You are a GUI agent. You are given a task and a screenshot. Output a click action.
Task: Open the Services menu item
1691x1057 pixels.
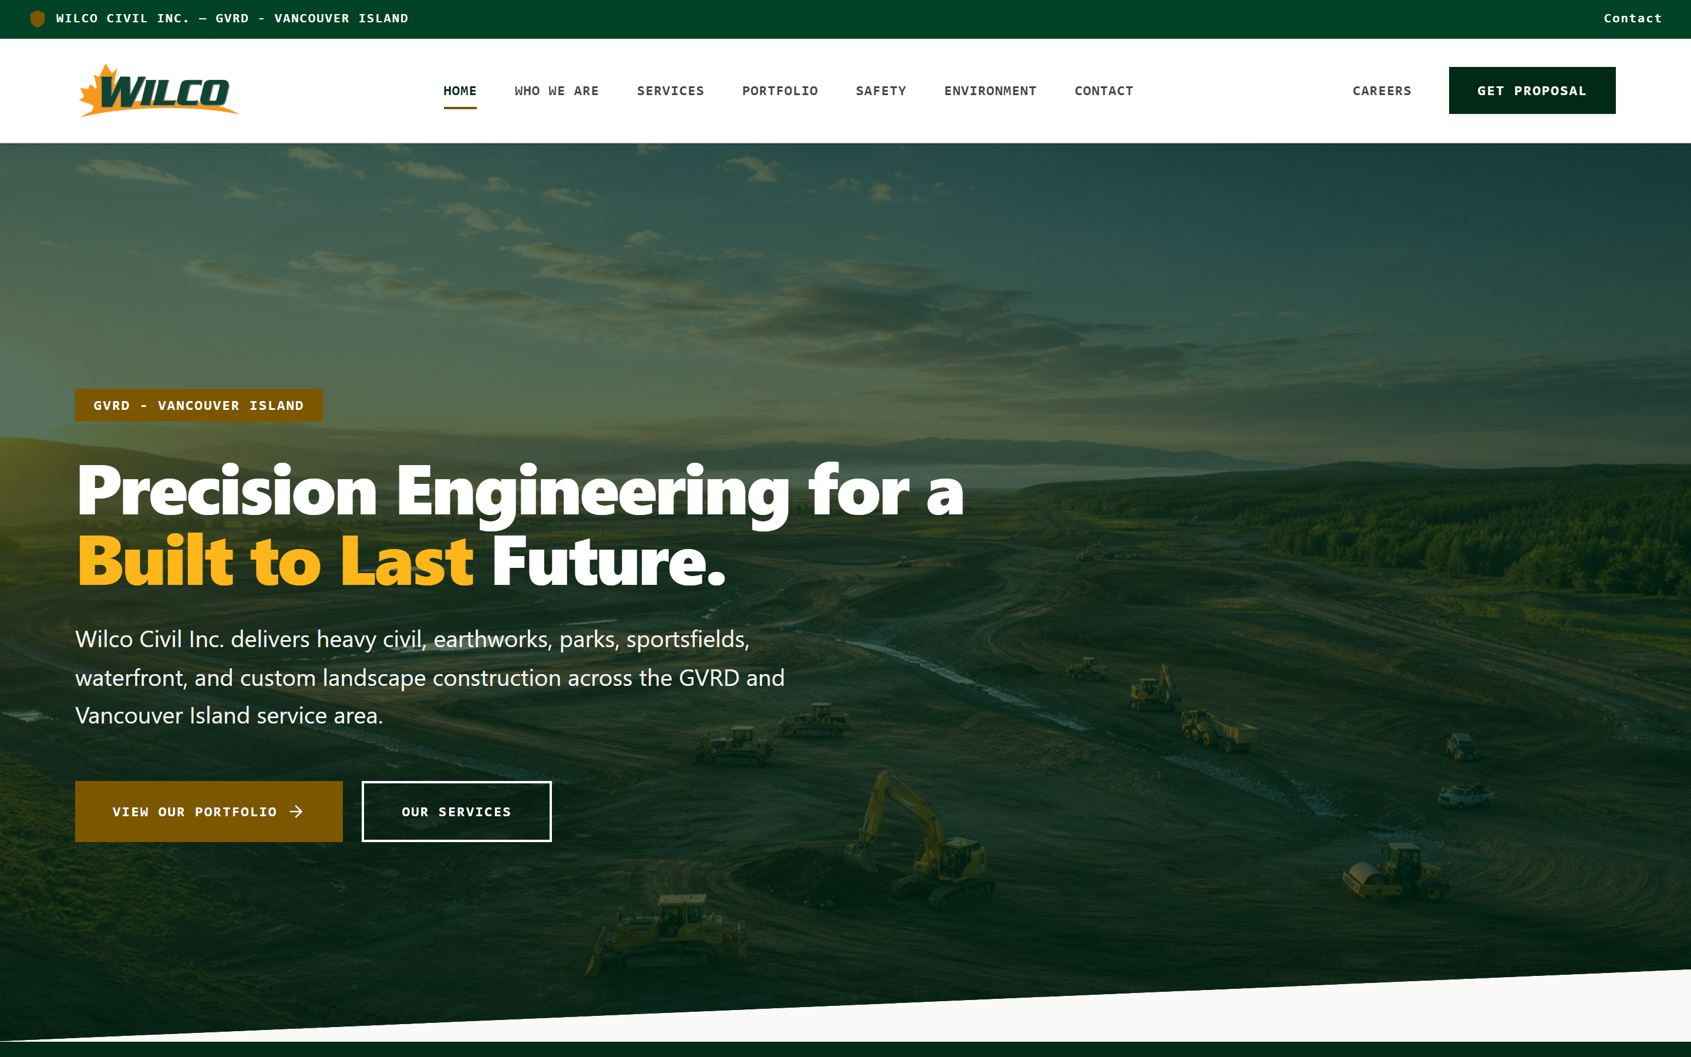pos(671,91)
